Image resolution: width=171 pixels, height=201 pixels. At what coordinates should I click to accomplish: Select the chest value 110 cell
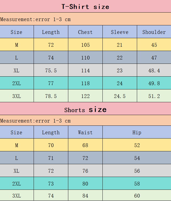pos(85,58)
